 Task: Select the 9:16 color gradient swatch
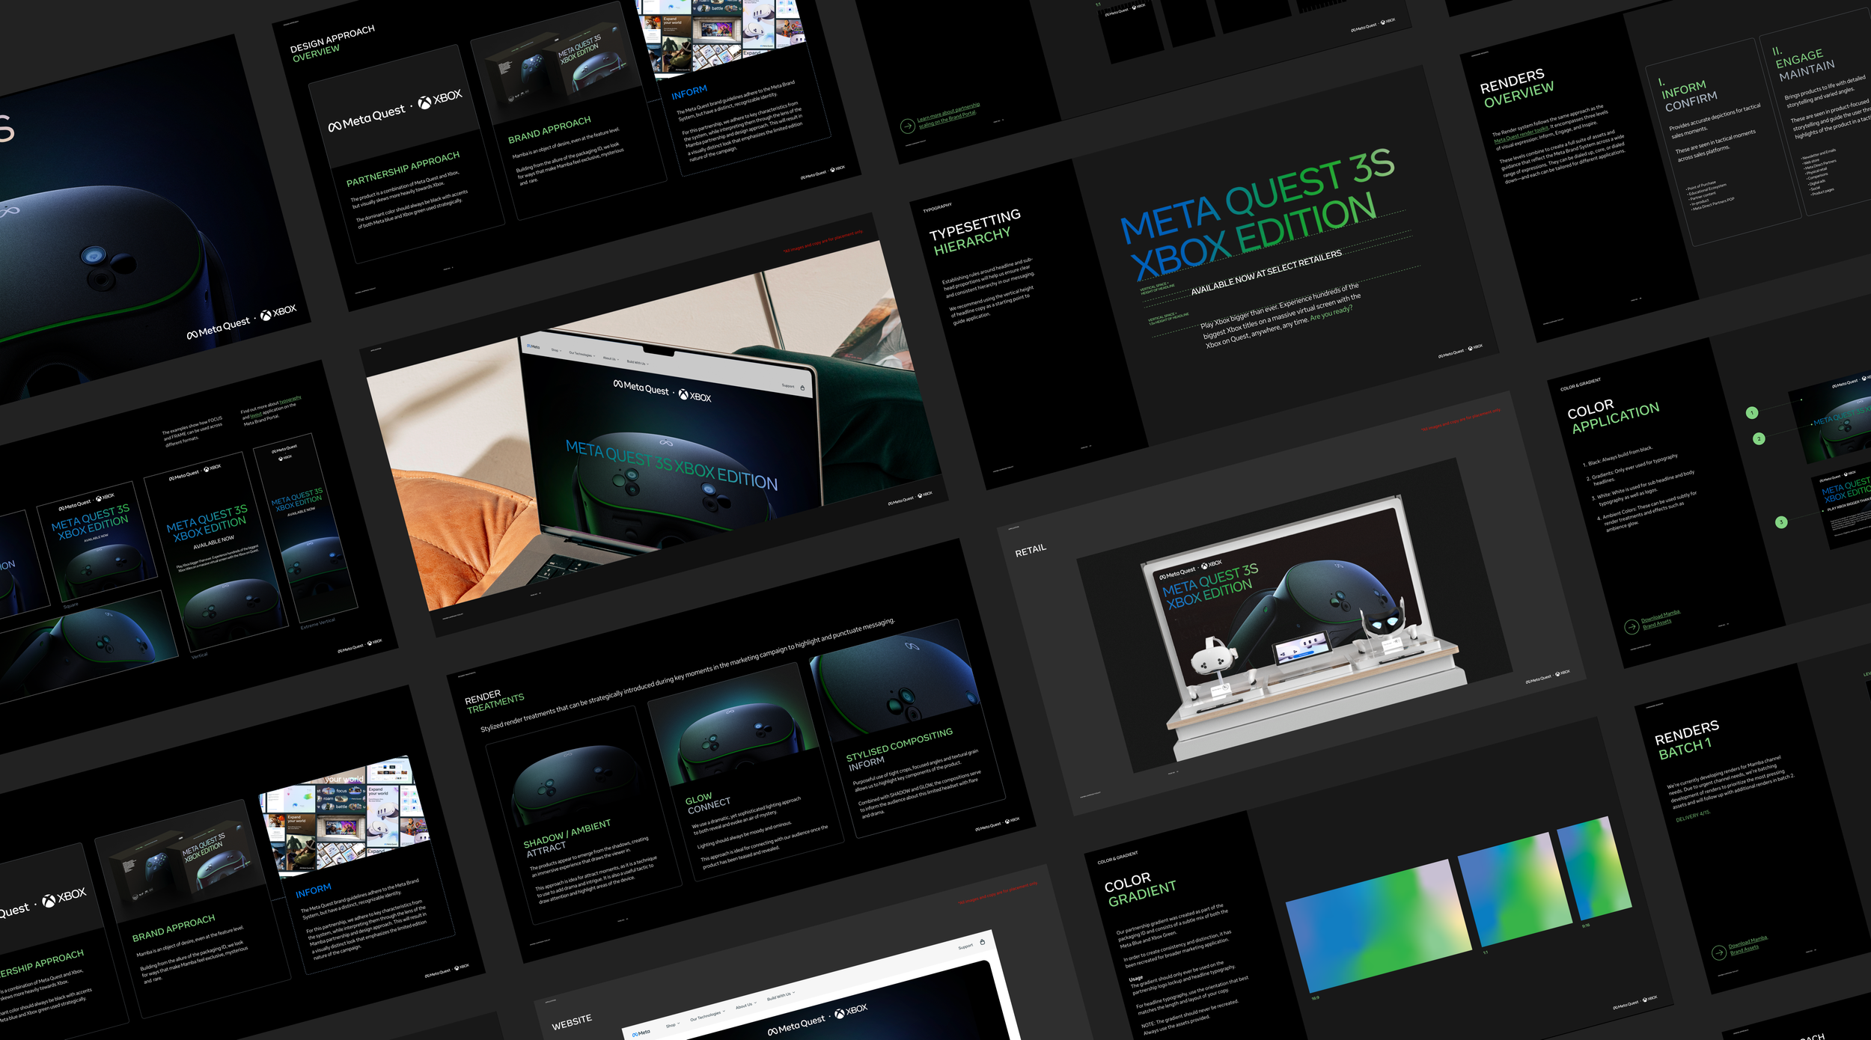coord(1595,868)
